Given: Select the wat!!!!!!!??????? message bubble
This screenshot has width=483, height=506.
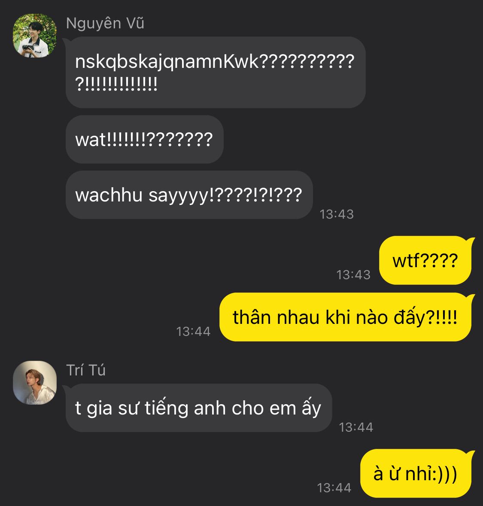Looking at the screenshot, I should [145, 140].
